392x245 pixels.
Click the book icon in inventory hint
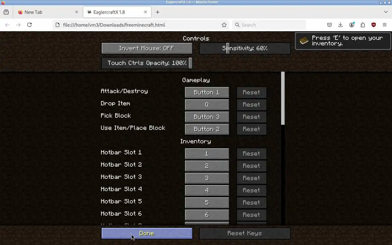point(304,41)
